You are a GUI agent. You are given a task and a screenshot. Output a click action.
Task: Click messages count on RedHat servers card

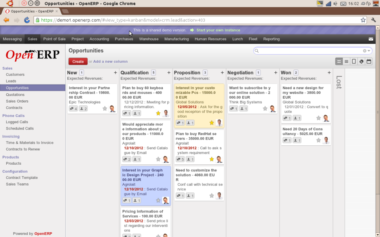(x=180, y=159)
